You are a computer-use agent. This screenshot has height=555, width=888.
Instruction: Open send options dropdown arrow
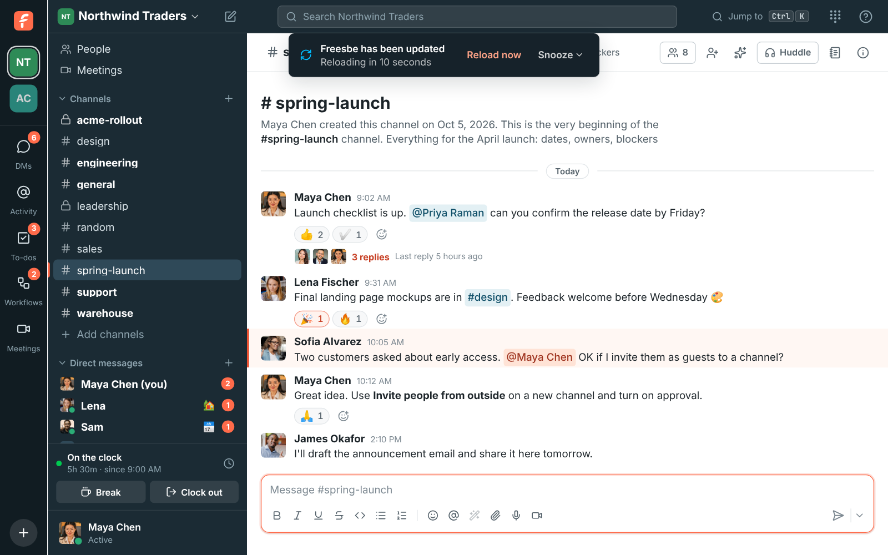860,516
